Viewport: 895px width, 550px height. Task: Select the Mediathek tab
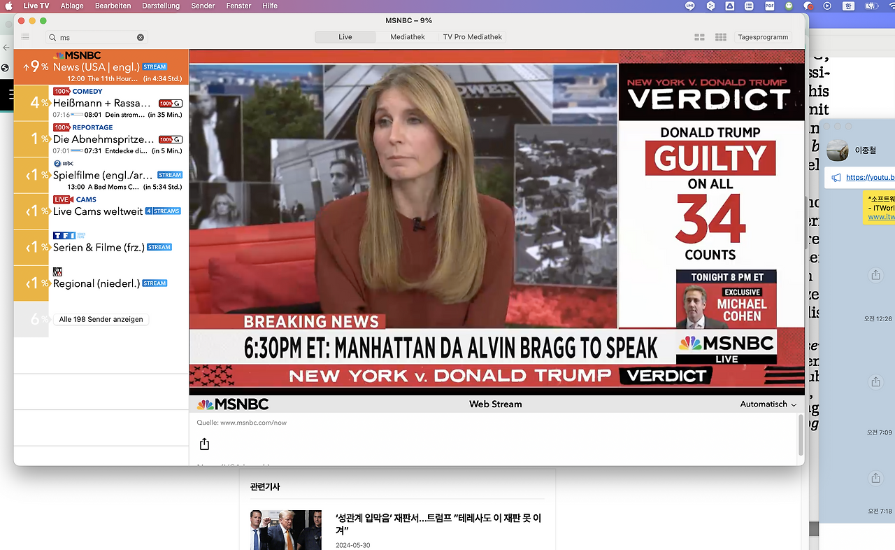click(x=408, y=37)
